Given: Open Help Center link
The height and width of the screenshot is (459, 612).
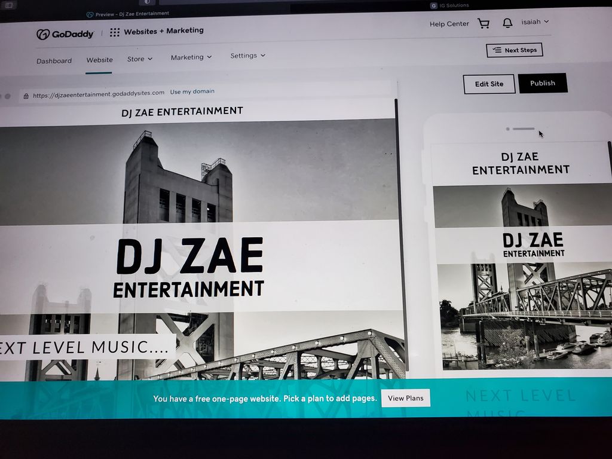Looking at the screenshot, I should pyautogui.click(x=449, y=24).
